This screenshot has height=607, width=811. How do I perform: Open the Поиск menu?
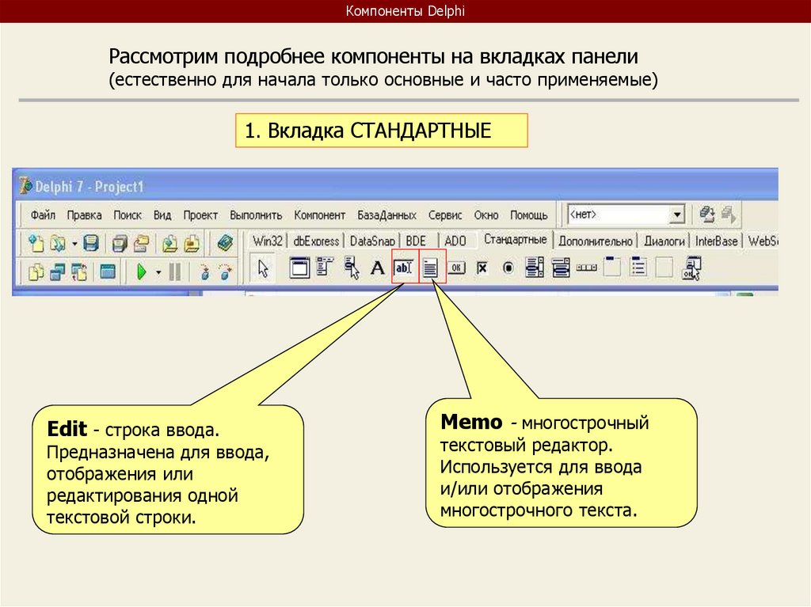pos(128,214)
